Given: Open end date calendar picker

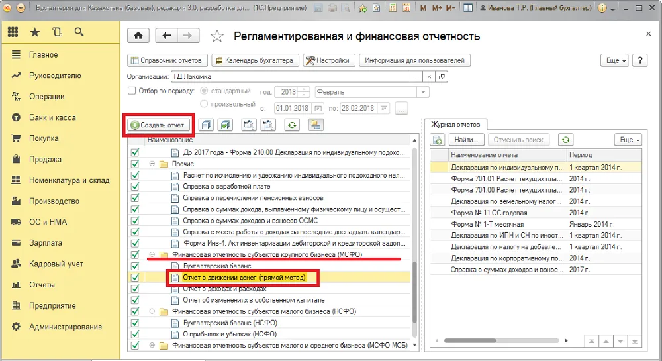Looking at the screenshot, I should coord(384,109).
